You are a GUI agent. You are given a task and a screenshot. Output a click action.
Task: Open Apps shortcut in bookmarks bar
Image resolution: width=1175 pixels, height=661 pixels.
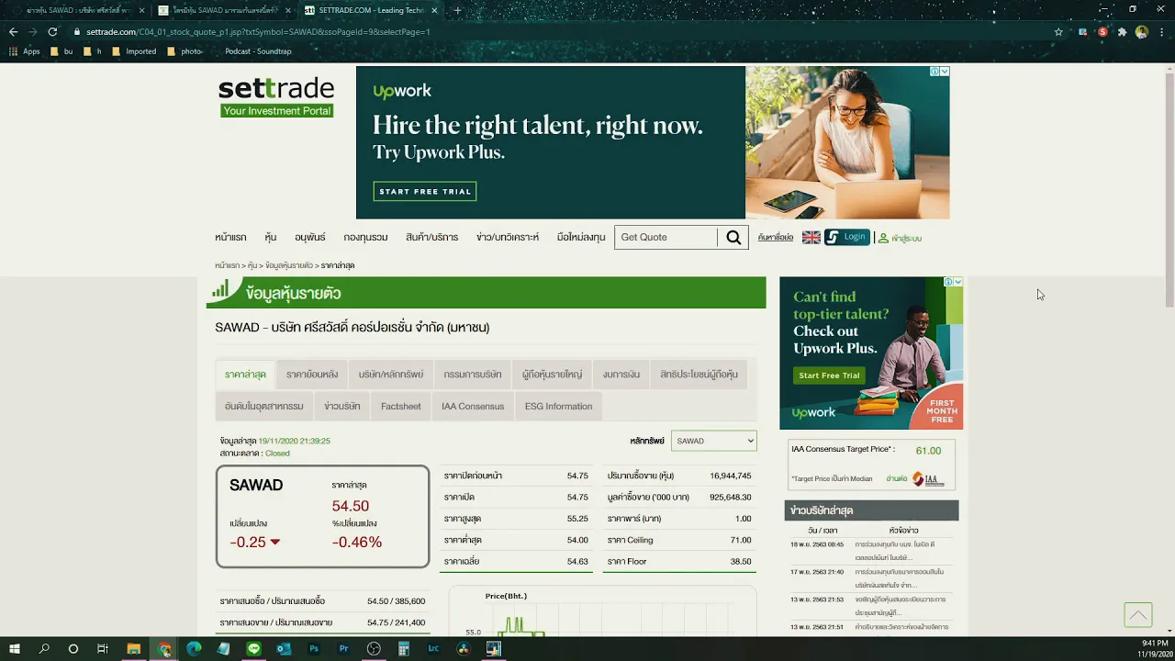coord(25,51)
